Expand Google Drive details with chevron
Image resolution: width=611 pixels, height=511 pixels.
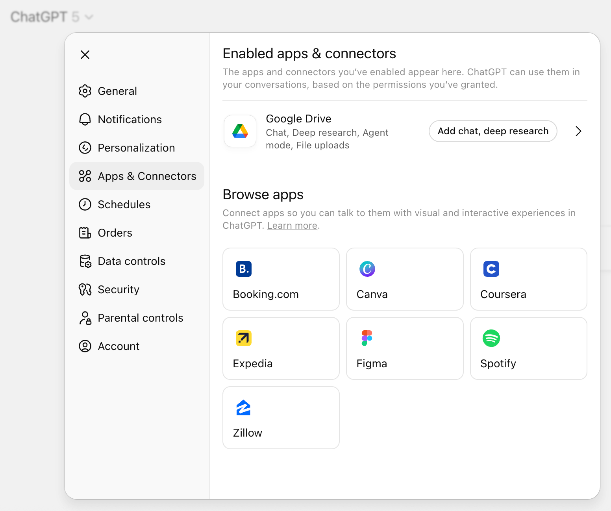coord(578,131)
